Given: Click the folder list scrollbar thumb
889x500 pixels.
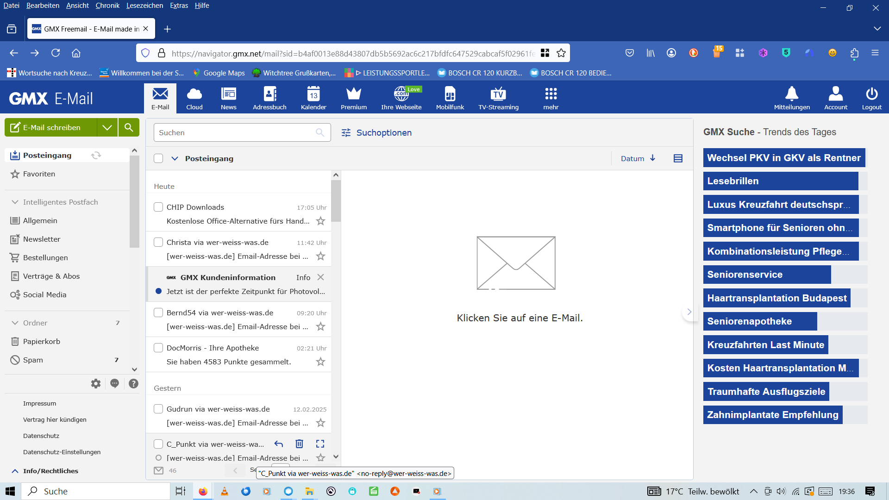Looking at the screenshot, I should coord(134,201).
